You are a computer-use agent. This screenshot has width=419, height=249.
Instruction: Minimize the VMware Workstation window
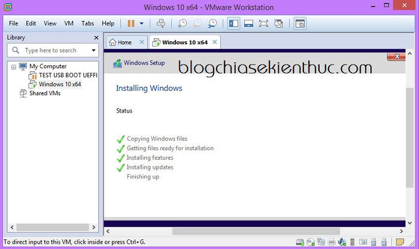click(x=373, y=6)
